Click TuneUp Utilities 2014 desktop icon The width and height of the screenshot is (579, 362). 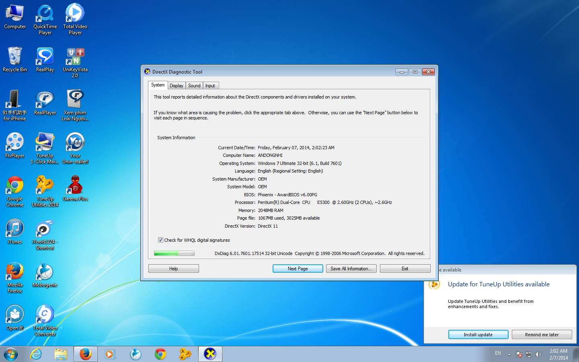tap(45, 191)
